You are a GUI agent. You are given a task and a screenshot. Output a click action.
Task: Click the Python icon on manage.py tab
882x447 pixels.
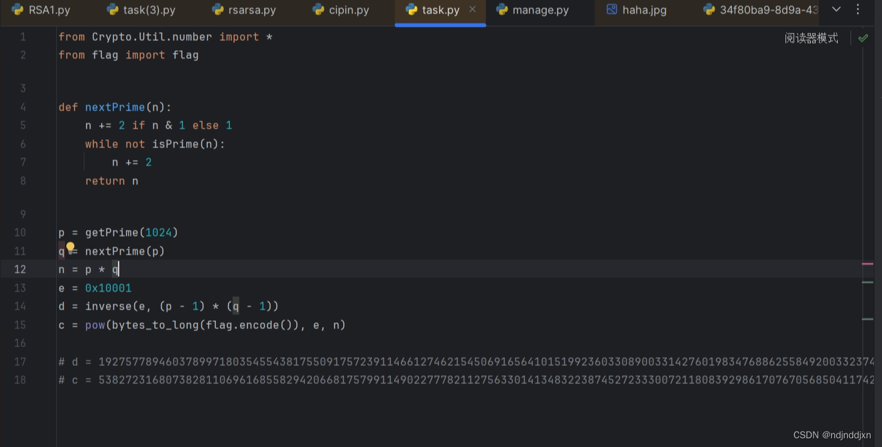502,9
